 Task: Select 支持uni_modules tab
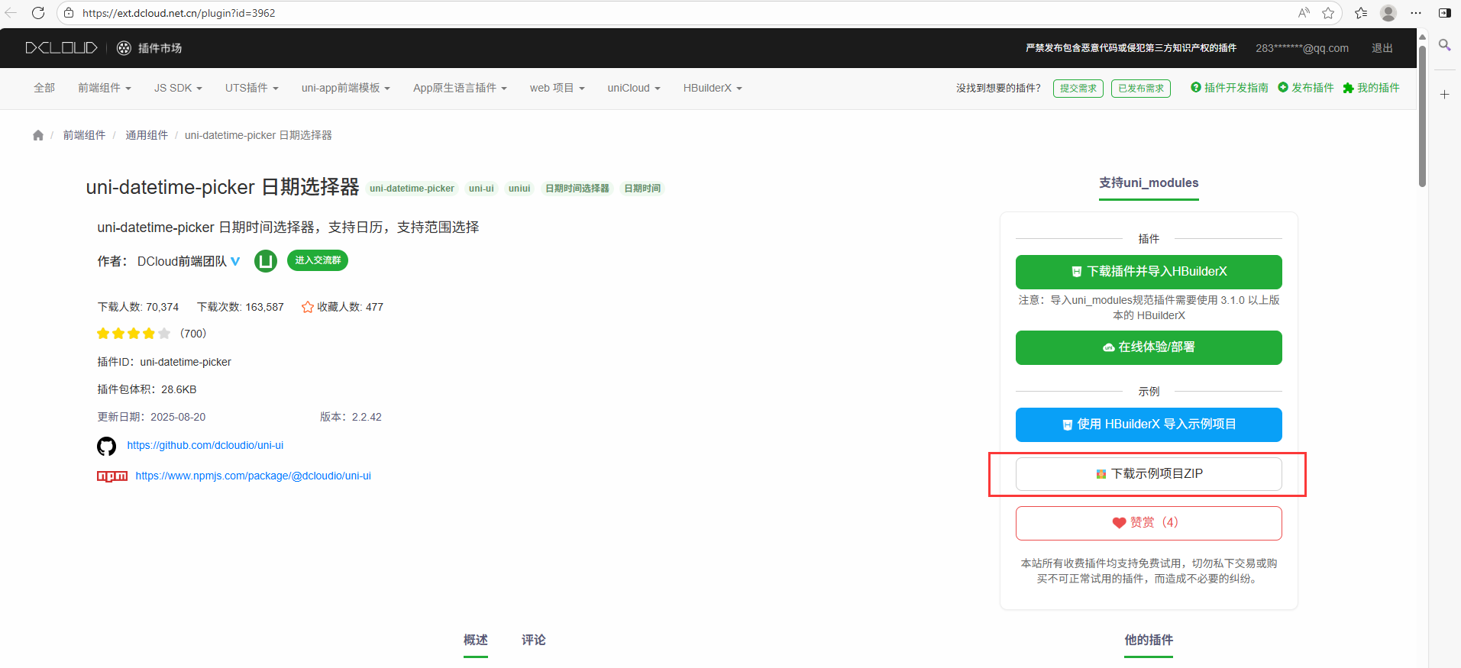click(x=1149, y=183)
